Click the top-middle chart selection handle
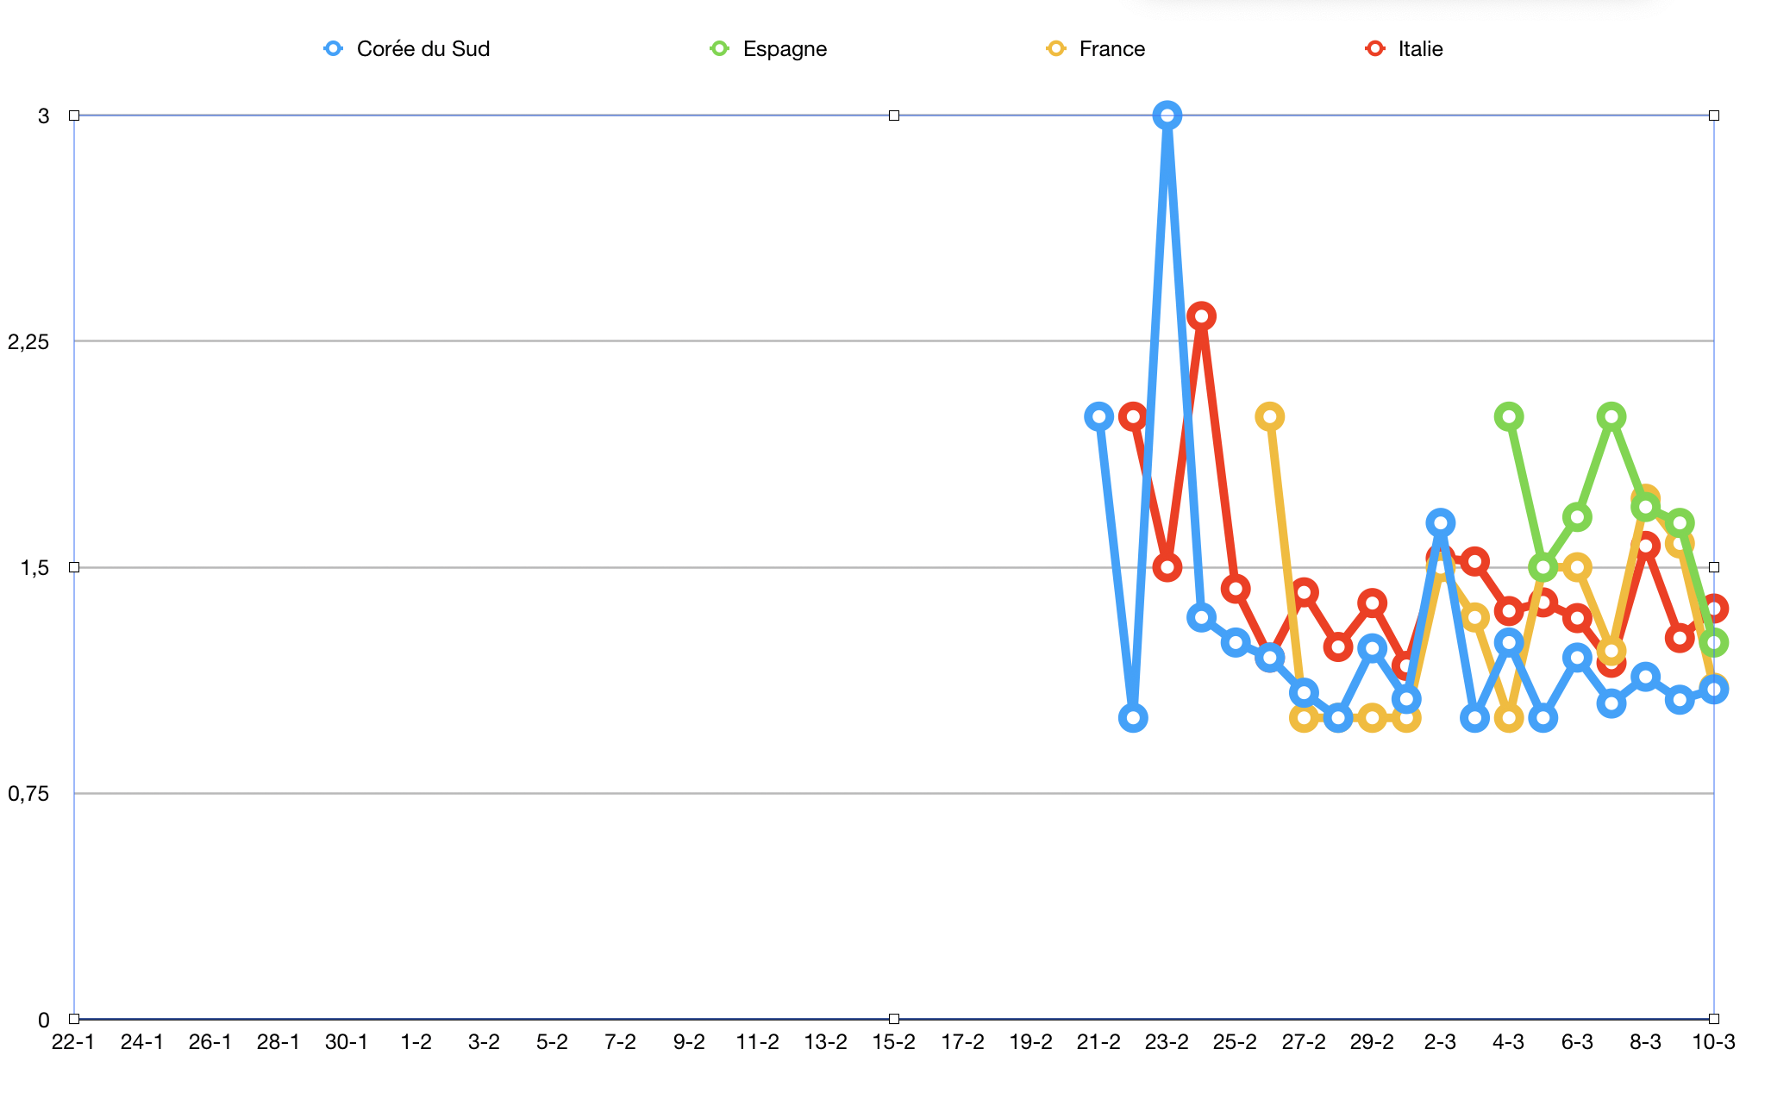1771x1093 pixels. [x=894, y=116]
